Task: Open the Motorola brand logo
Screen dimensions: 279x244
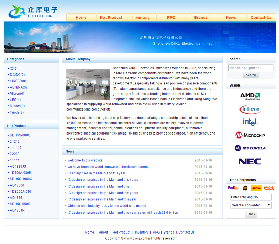Action: coord(250,148)
